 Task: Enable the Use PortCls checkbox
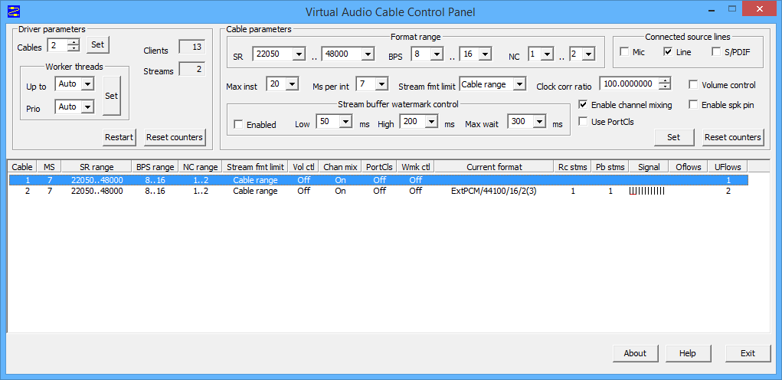(583, 121)
